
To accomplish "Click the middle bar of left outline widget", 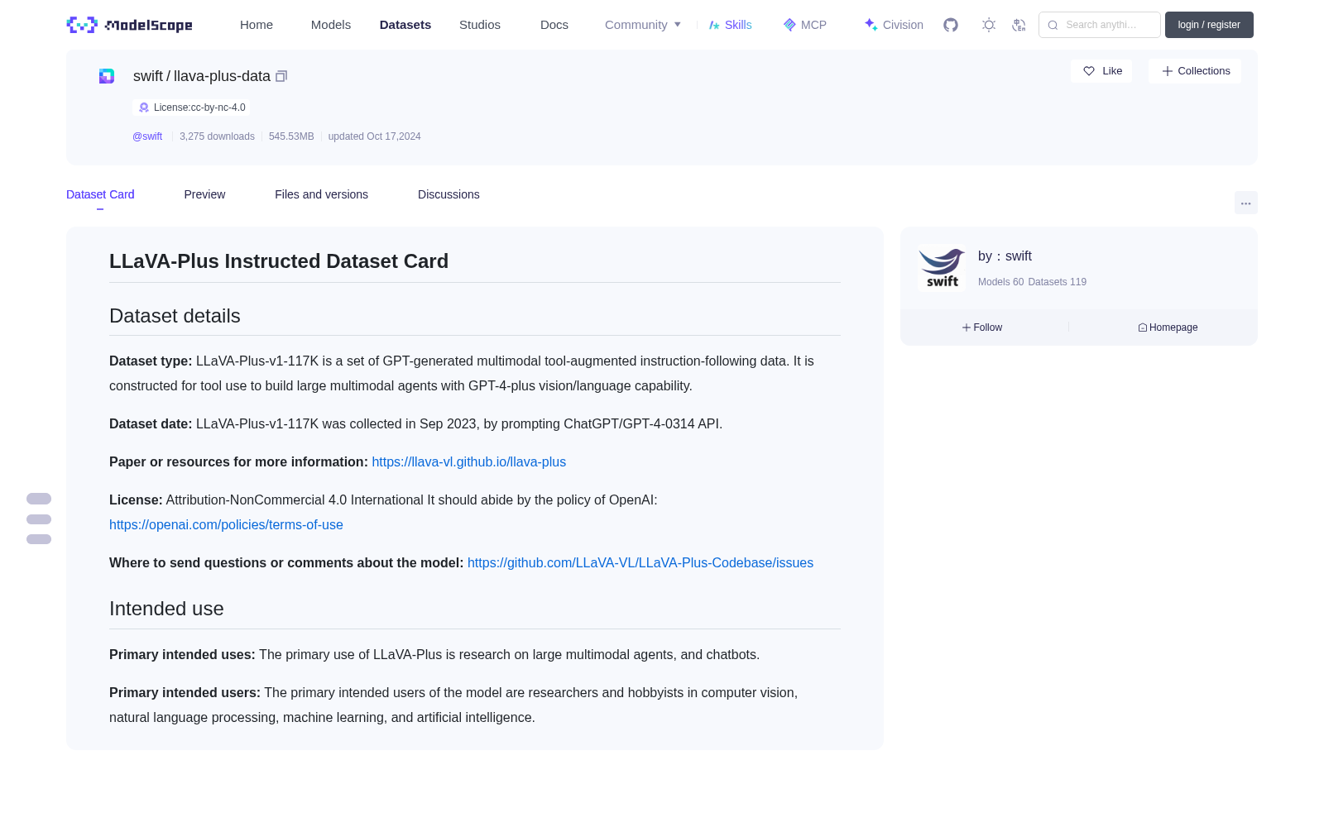I will (x=39, y=519).
